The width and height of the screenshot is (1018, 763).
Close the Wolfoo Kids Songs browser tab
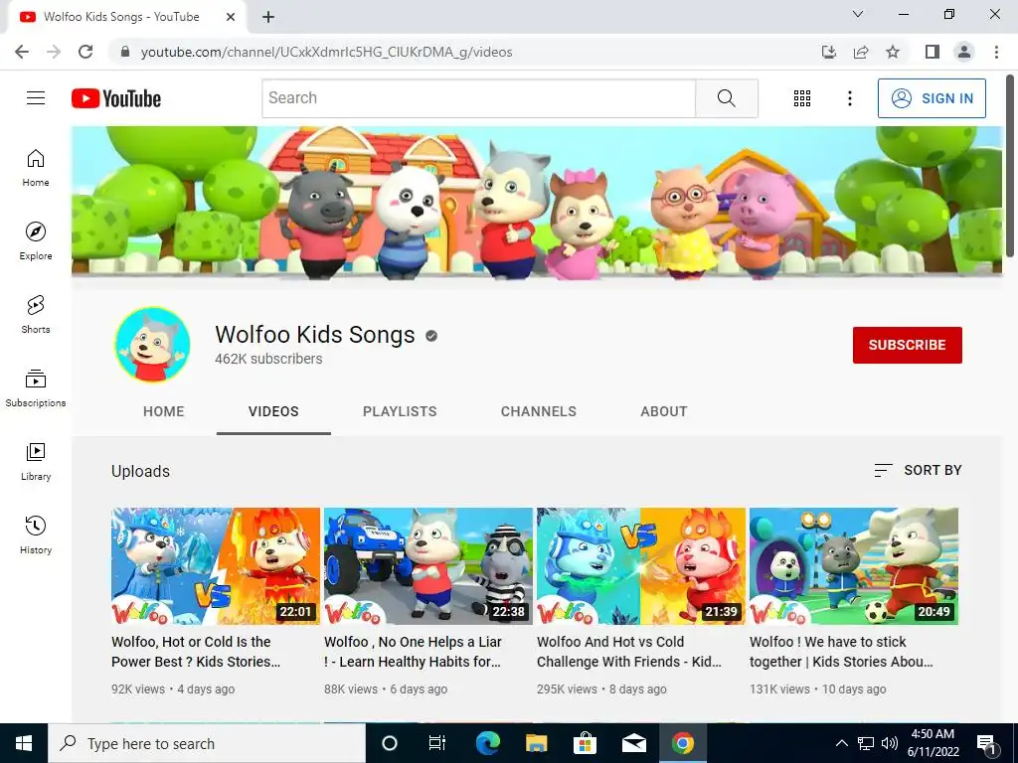pos(231,17)
